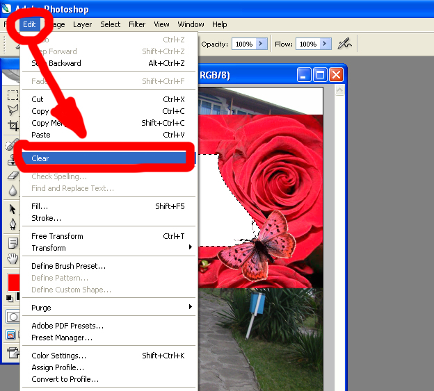
Task: Choose Copy Merged menu item
Action: click(x=108, y=123)
